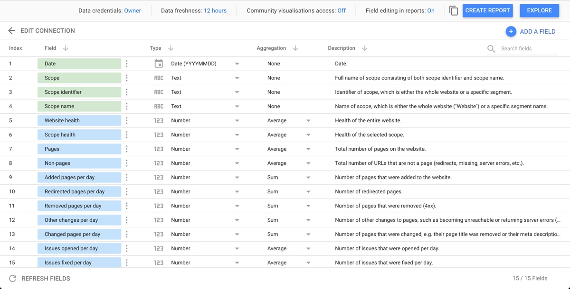Click the ABC type icon in Scope row

coord(159,78)
